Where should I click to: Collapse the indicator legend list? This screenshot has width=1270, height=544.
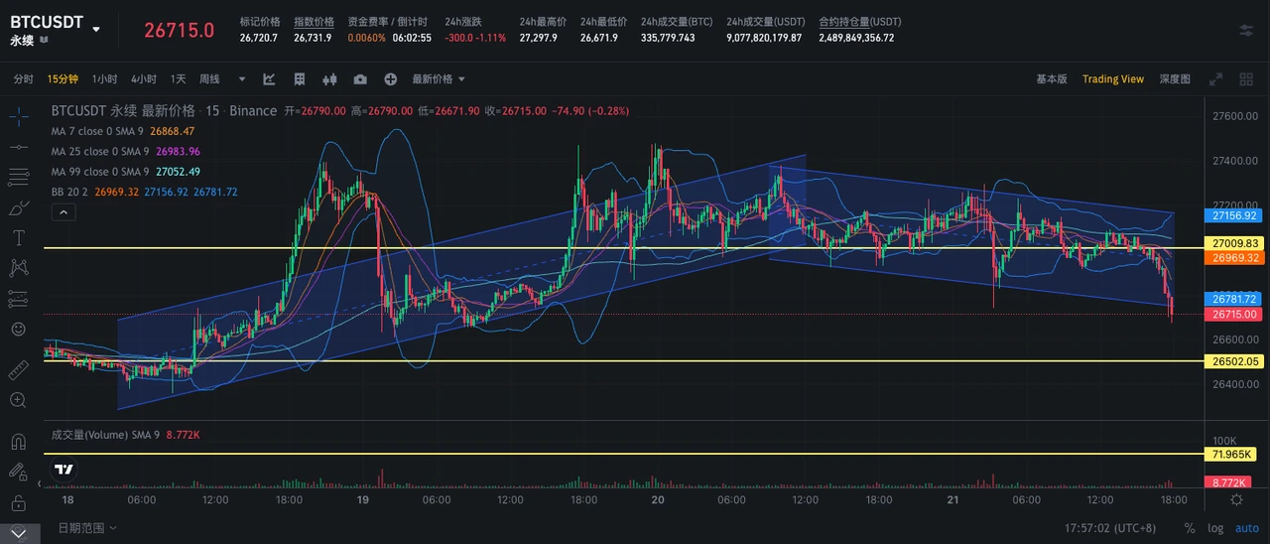[x=63, y=211]
